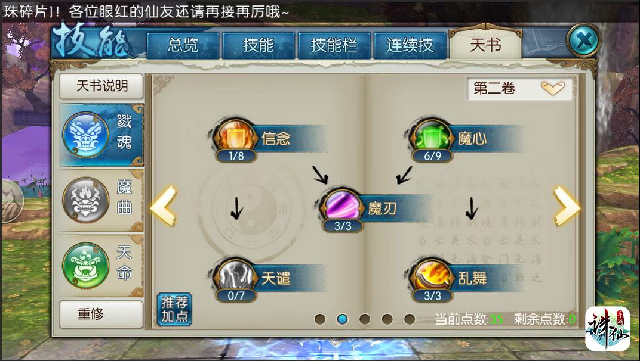Switch to the 总览 tab
The image size is (640, 361).
tap(183, 45)
